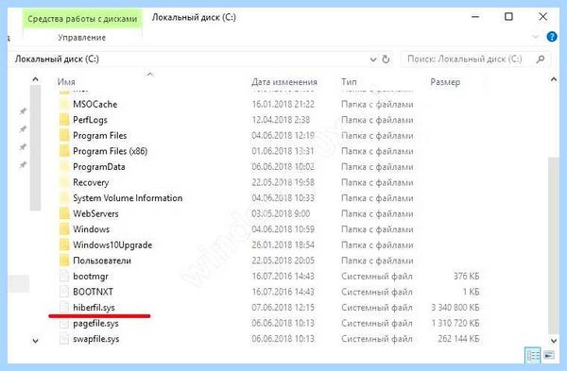The width and height of the screenshot is (567, 371).
Task: Select the Program Files folder icon
Action: [64, 136]
